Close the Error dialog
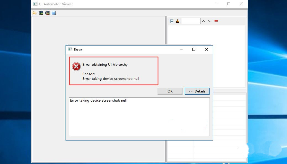The image size is (287, 164). click(207, 49)
